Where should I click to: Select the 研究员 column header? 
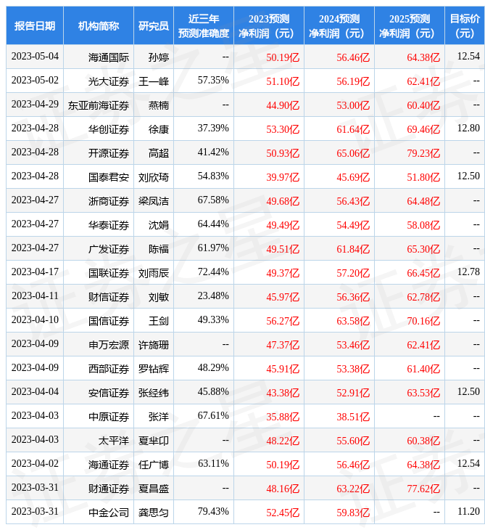point(154,25)
